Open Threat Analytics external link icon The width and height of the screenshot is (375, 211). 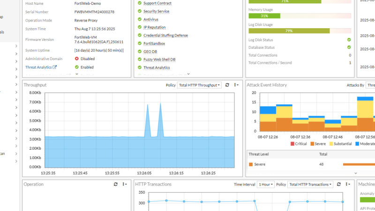[x=54, y=67]
